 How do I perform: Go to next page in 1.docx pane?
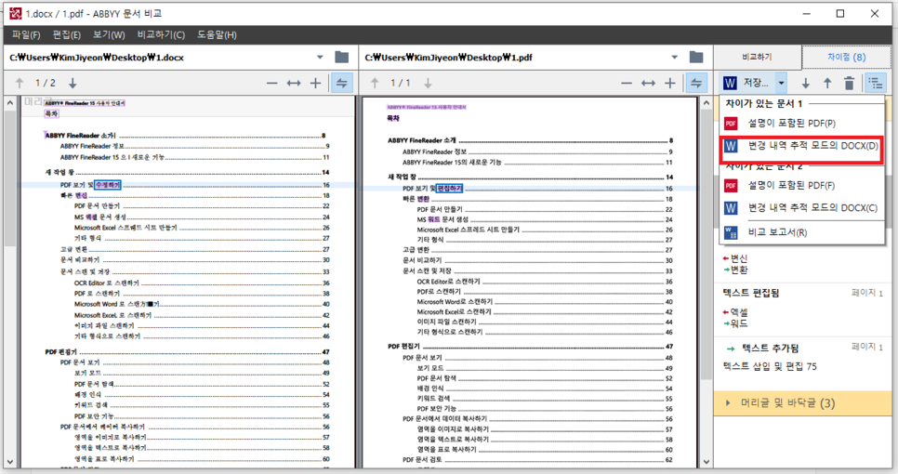[73, 83]
